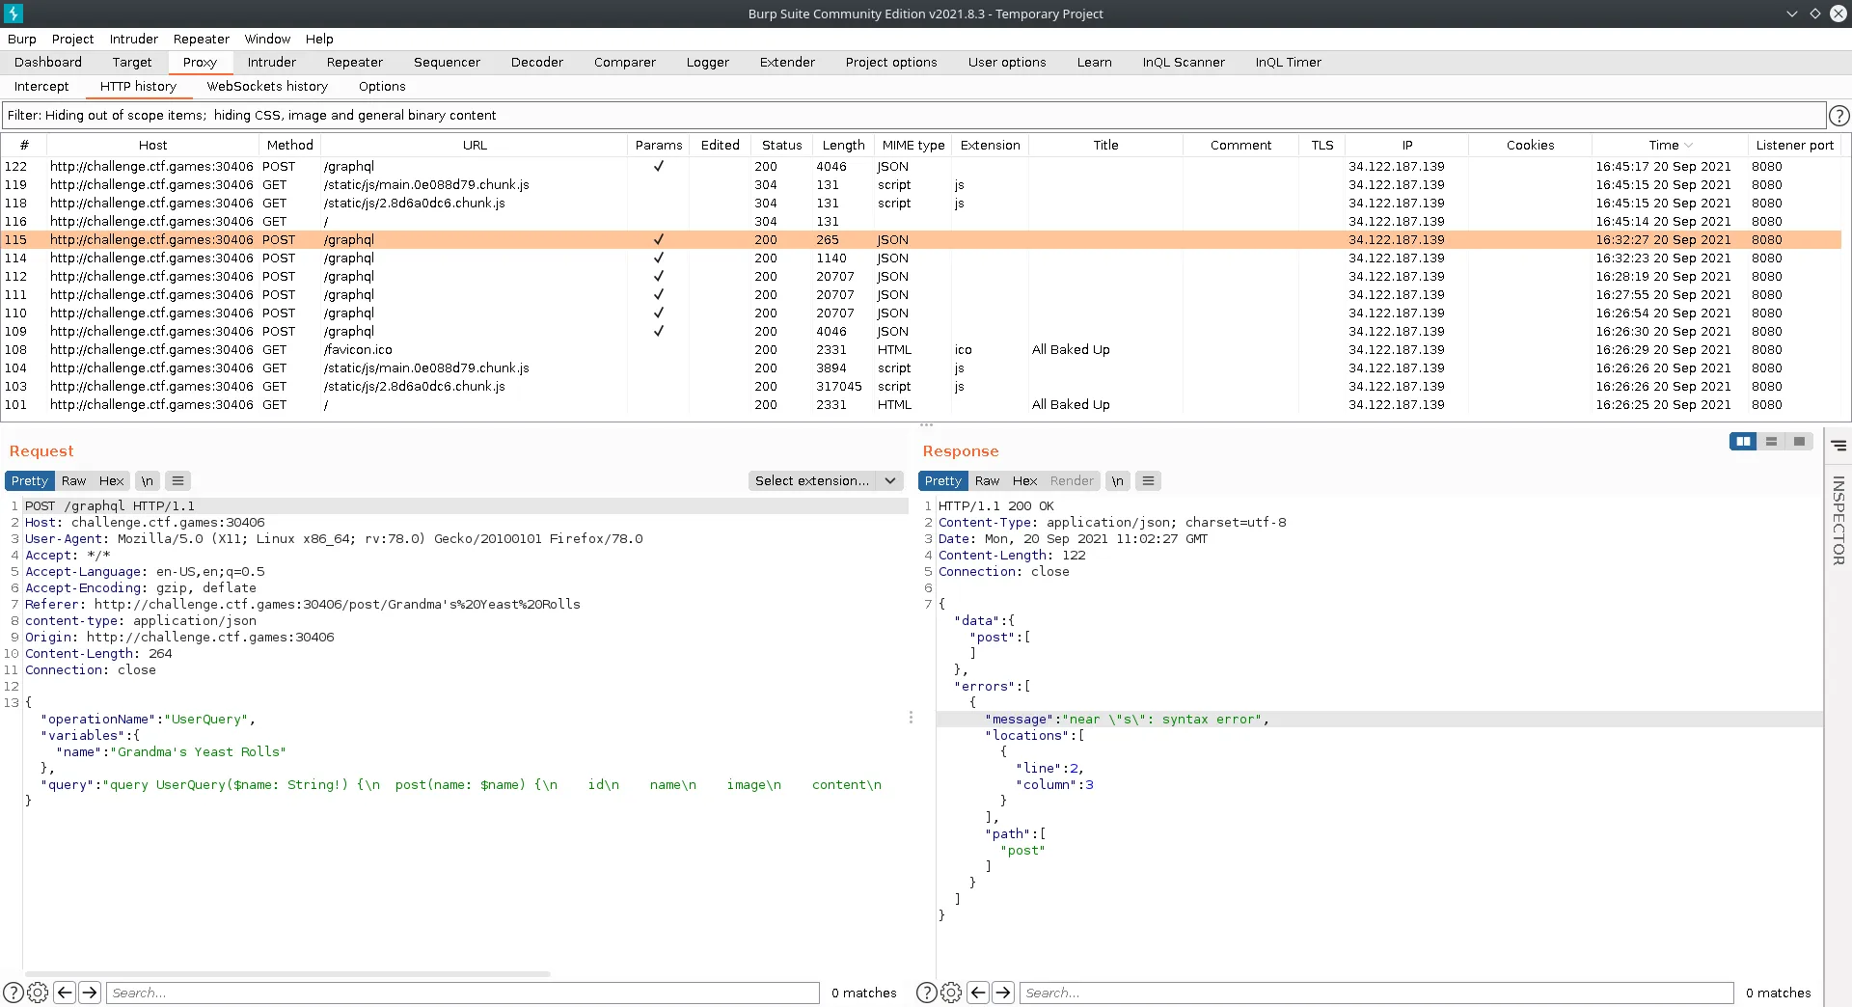1852x1007 pixels.
Task: Switch to the Decoder tab
Action: [x=537, y=63]
